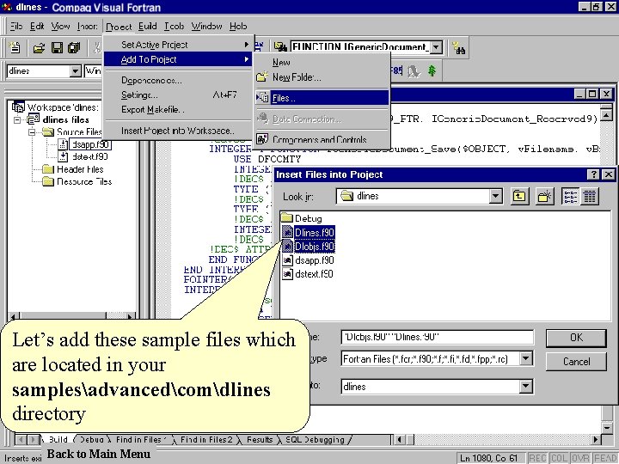Viewport: 619px width, 464px height.
Task: Choose Add To Project menu entry
Action: [x=178, y=59]
